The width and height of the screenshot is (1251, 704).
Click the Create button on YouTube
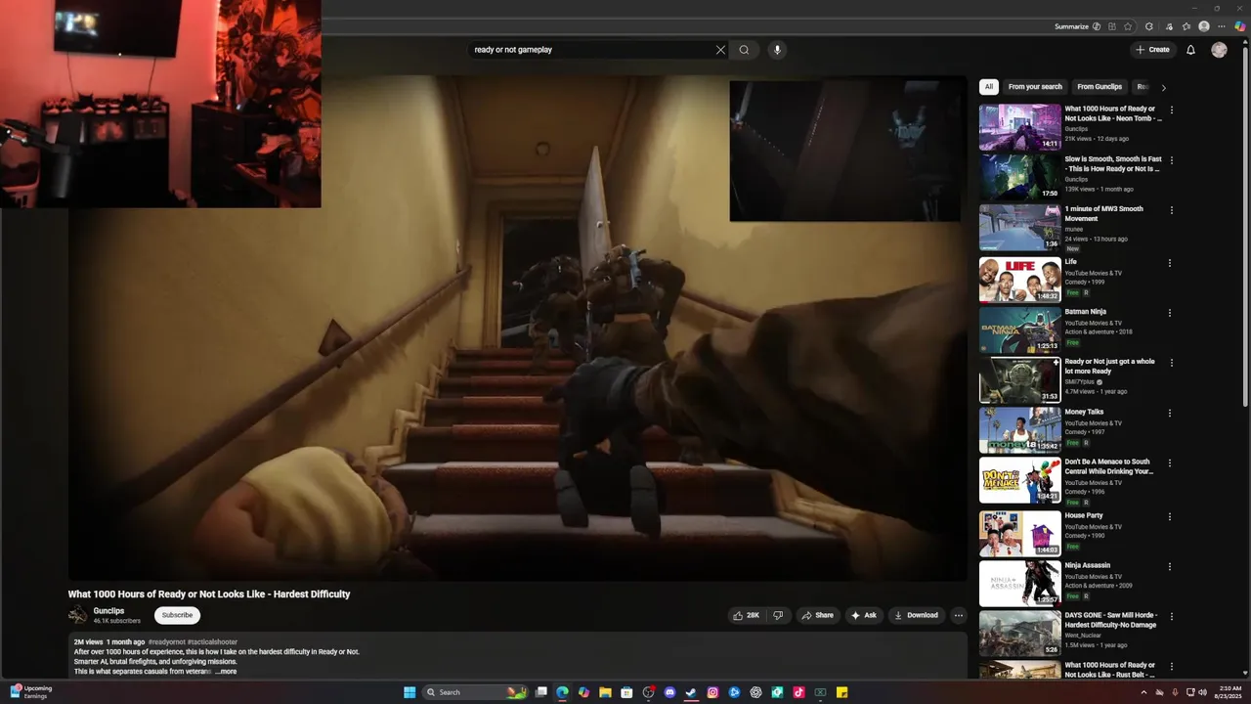[1152, 50]
